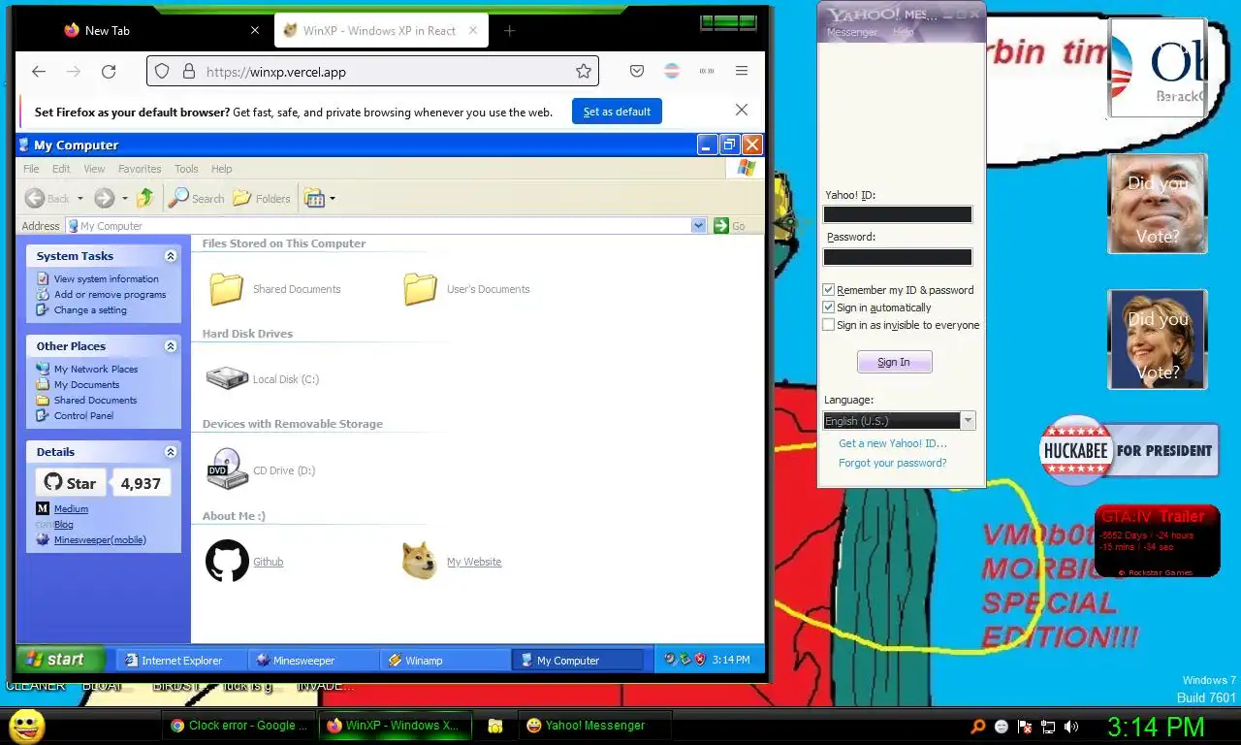Screen dimensions: 1241x745
Task: Open a new Firefox tab with plus
Action: click(x=509, y=30)
